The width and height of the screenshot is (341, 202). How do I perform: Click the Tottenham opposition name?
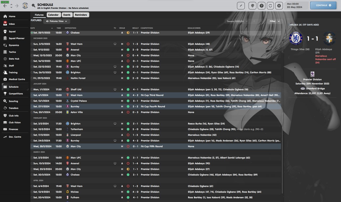tap(77, 129)
